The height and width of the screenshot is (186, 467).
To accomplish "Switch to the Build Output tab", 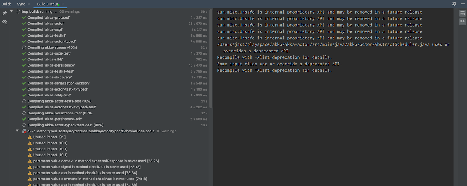I will click(x=48, y=4).
